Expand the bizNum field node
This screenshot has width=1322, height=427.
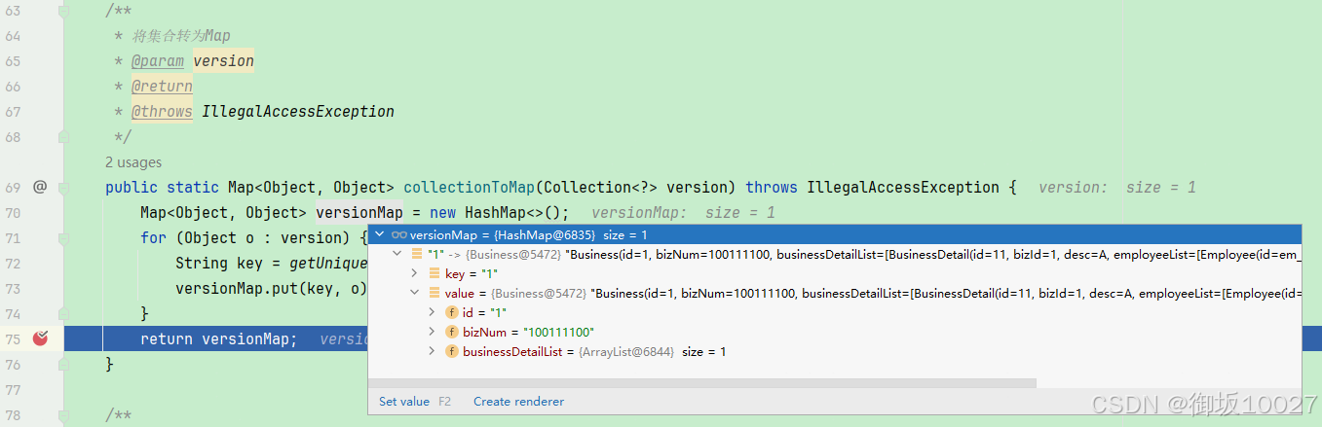click(x=432, y=332)
